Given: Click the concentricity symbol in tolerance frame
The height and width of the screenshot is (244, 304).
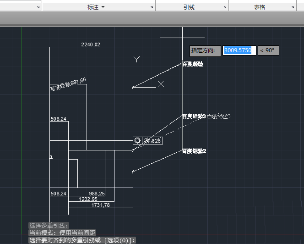Looking at the screenshot, I should [x=137, y=140].
